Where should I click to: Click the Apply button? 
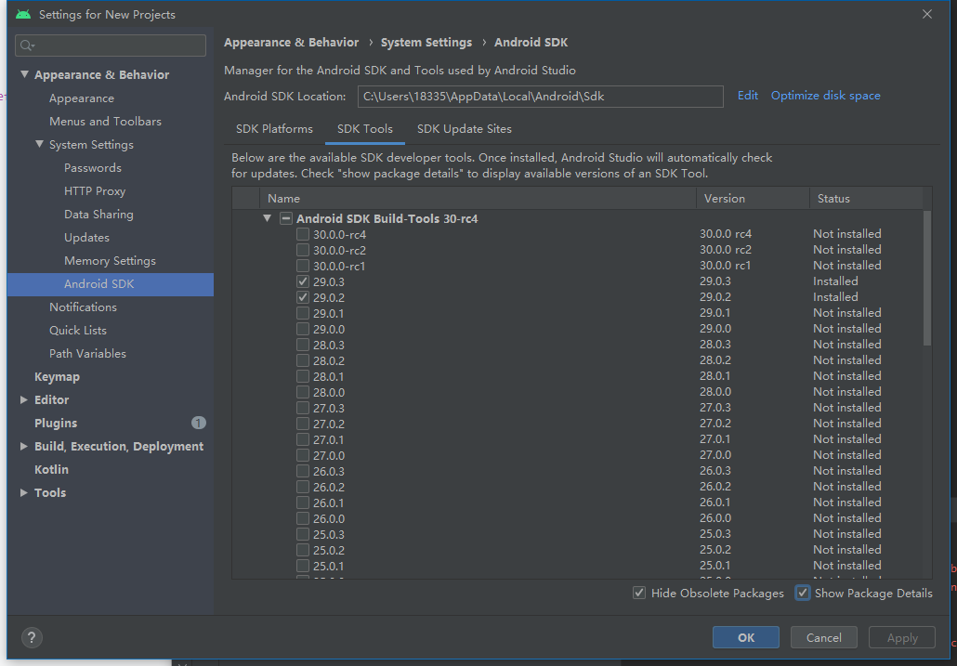902,637
